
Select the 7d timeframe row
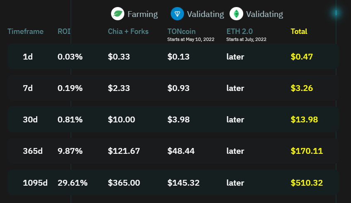point(28,88)
